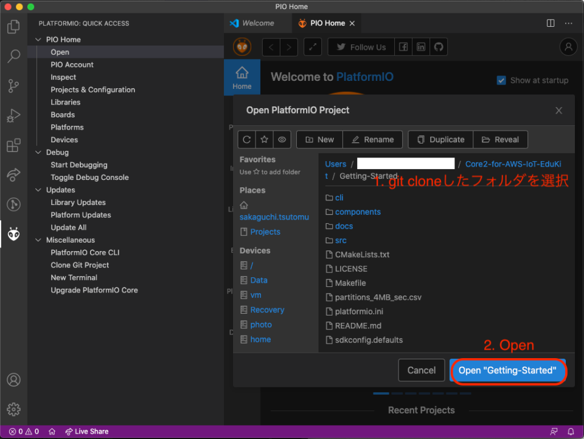Click the refresh icon in project dialog
The height and width of the screenshot is (439, 584).
point(246,140)
